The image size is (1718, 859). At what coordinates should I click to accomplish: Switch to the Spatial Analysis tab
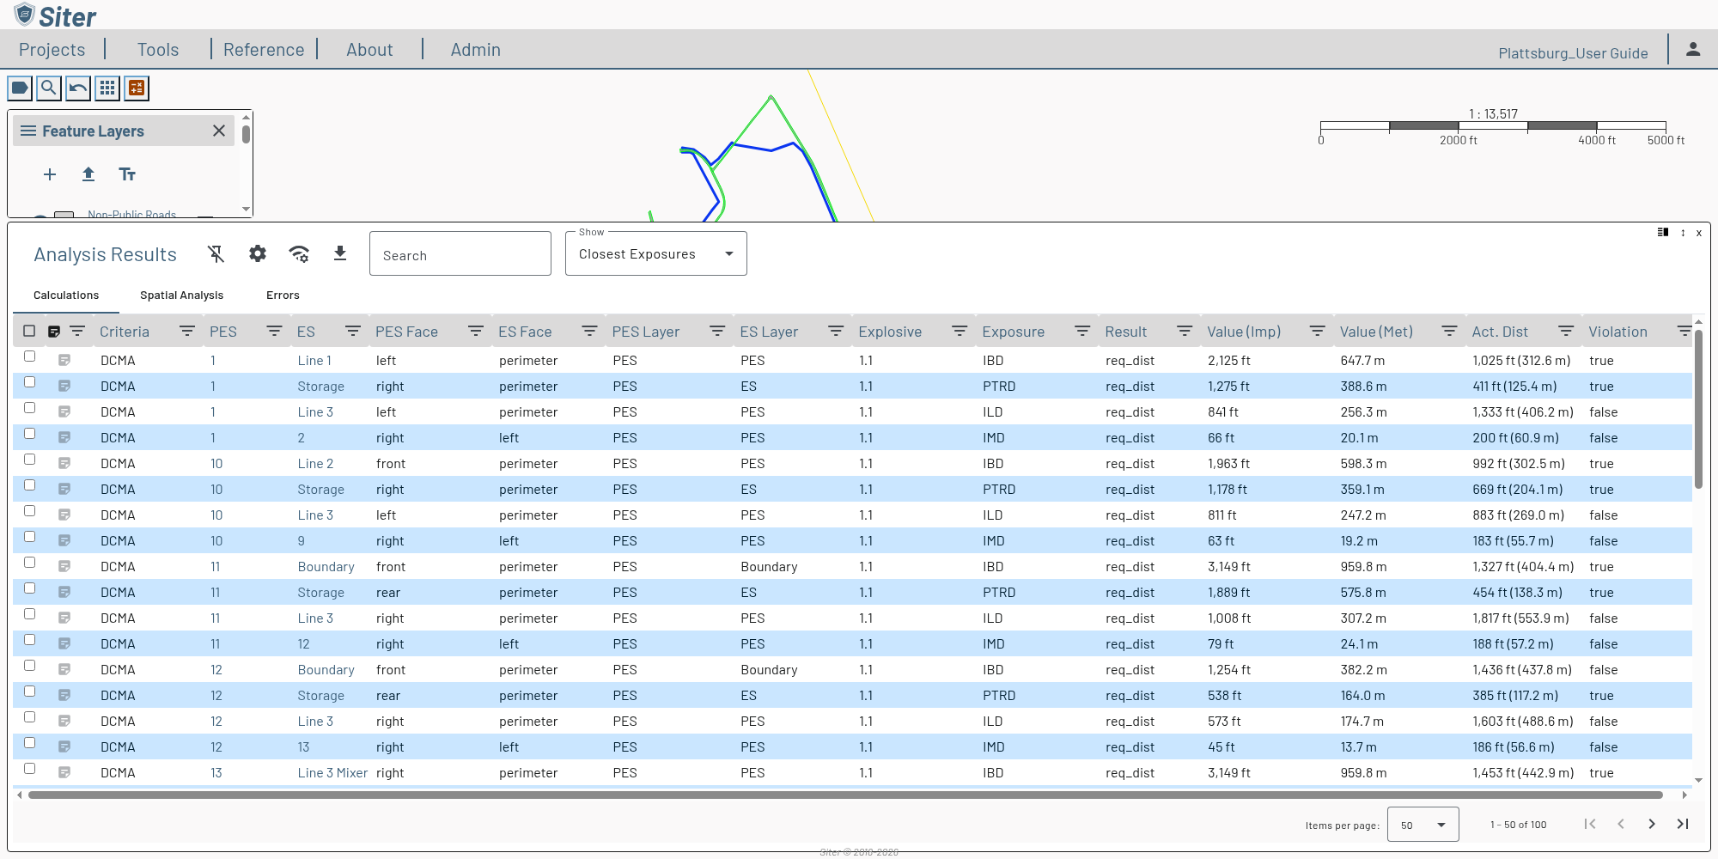181,295
